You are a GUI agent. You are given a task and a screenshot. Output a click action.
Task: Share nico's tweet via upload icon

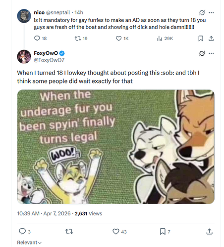pyautogui.click(x=211, y=39)
